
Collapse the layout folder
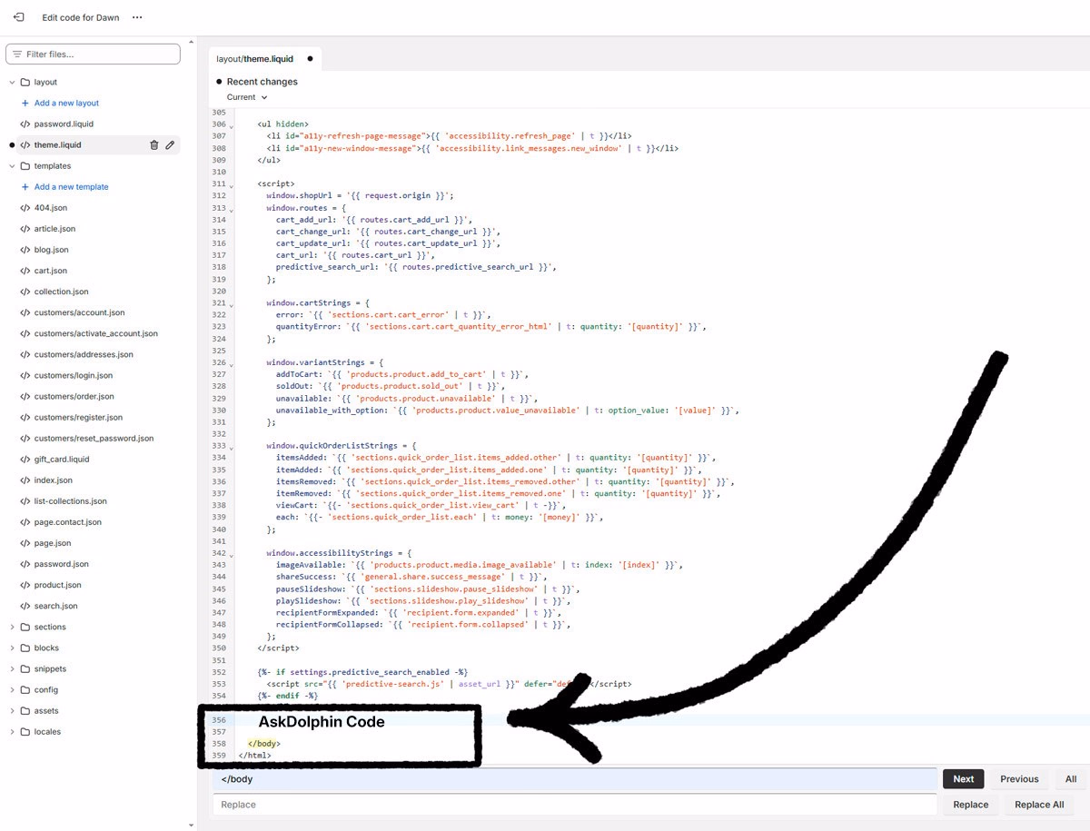13,82
